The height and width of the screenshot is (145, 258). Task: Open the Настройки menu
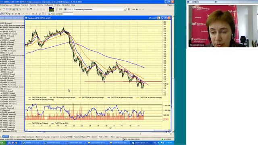65,5
